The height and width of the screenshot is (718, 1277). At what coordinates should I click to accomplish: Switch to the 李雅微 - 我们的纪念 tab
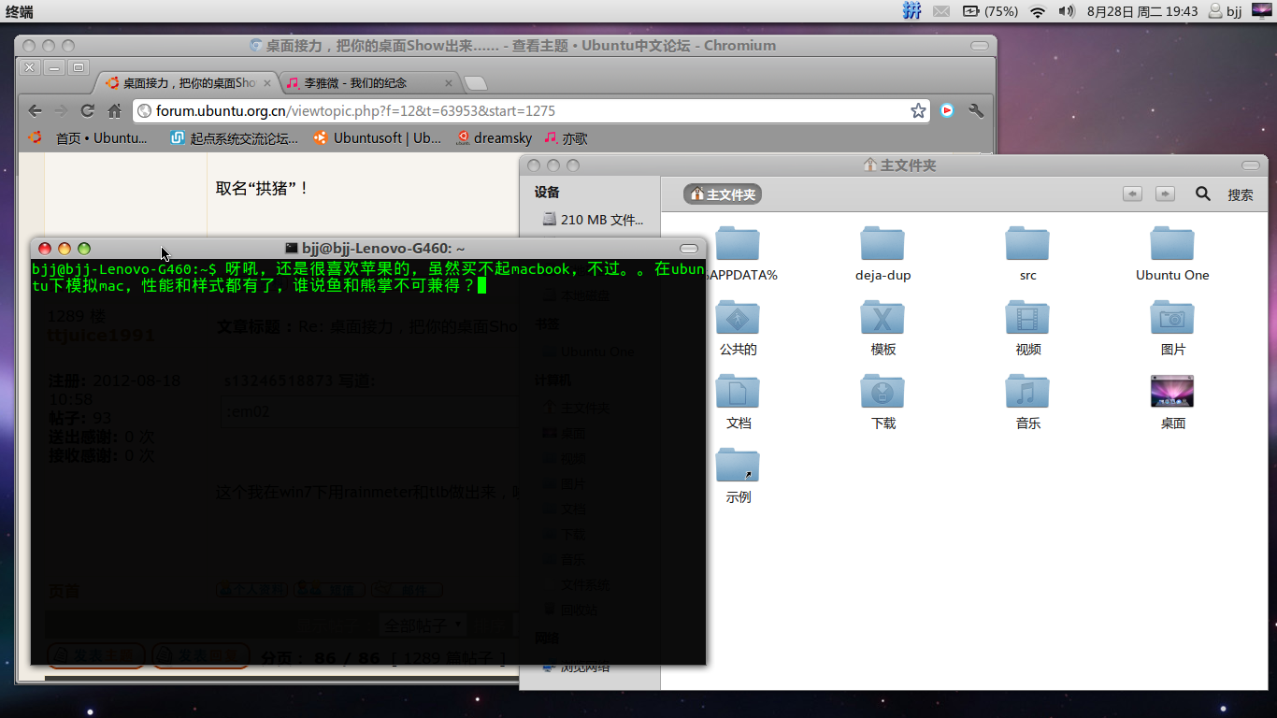pos(365,82)
